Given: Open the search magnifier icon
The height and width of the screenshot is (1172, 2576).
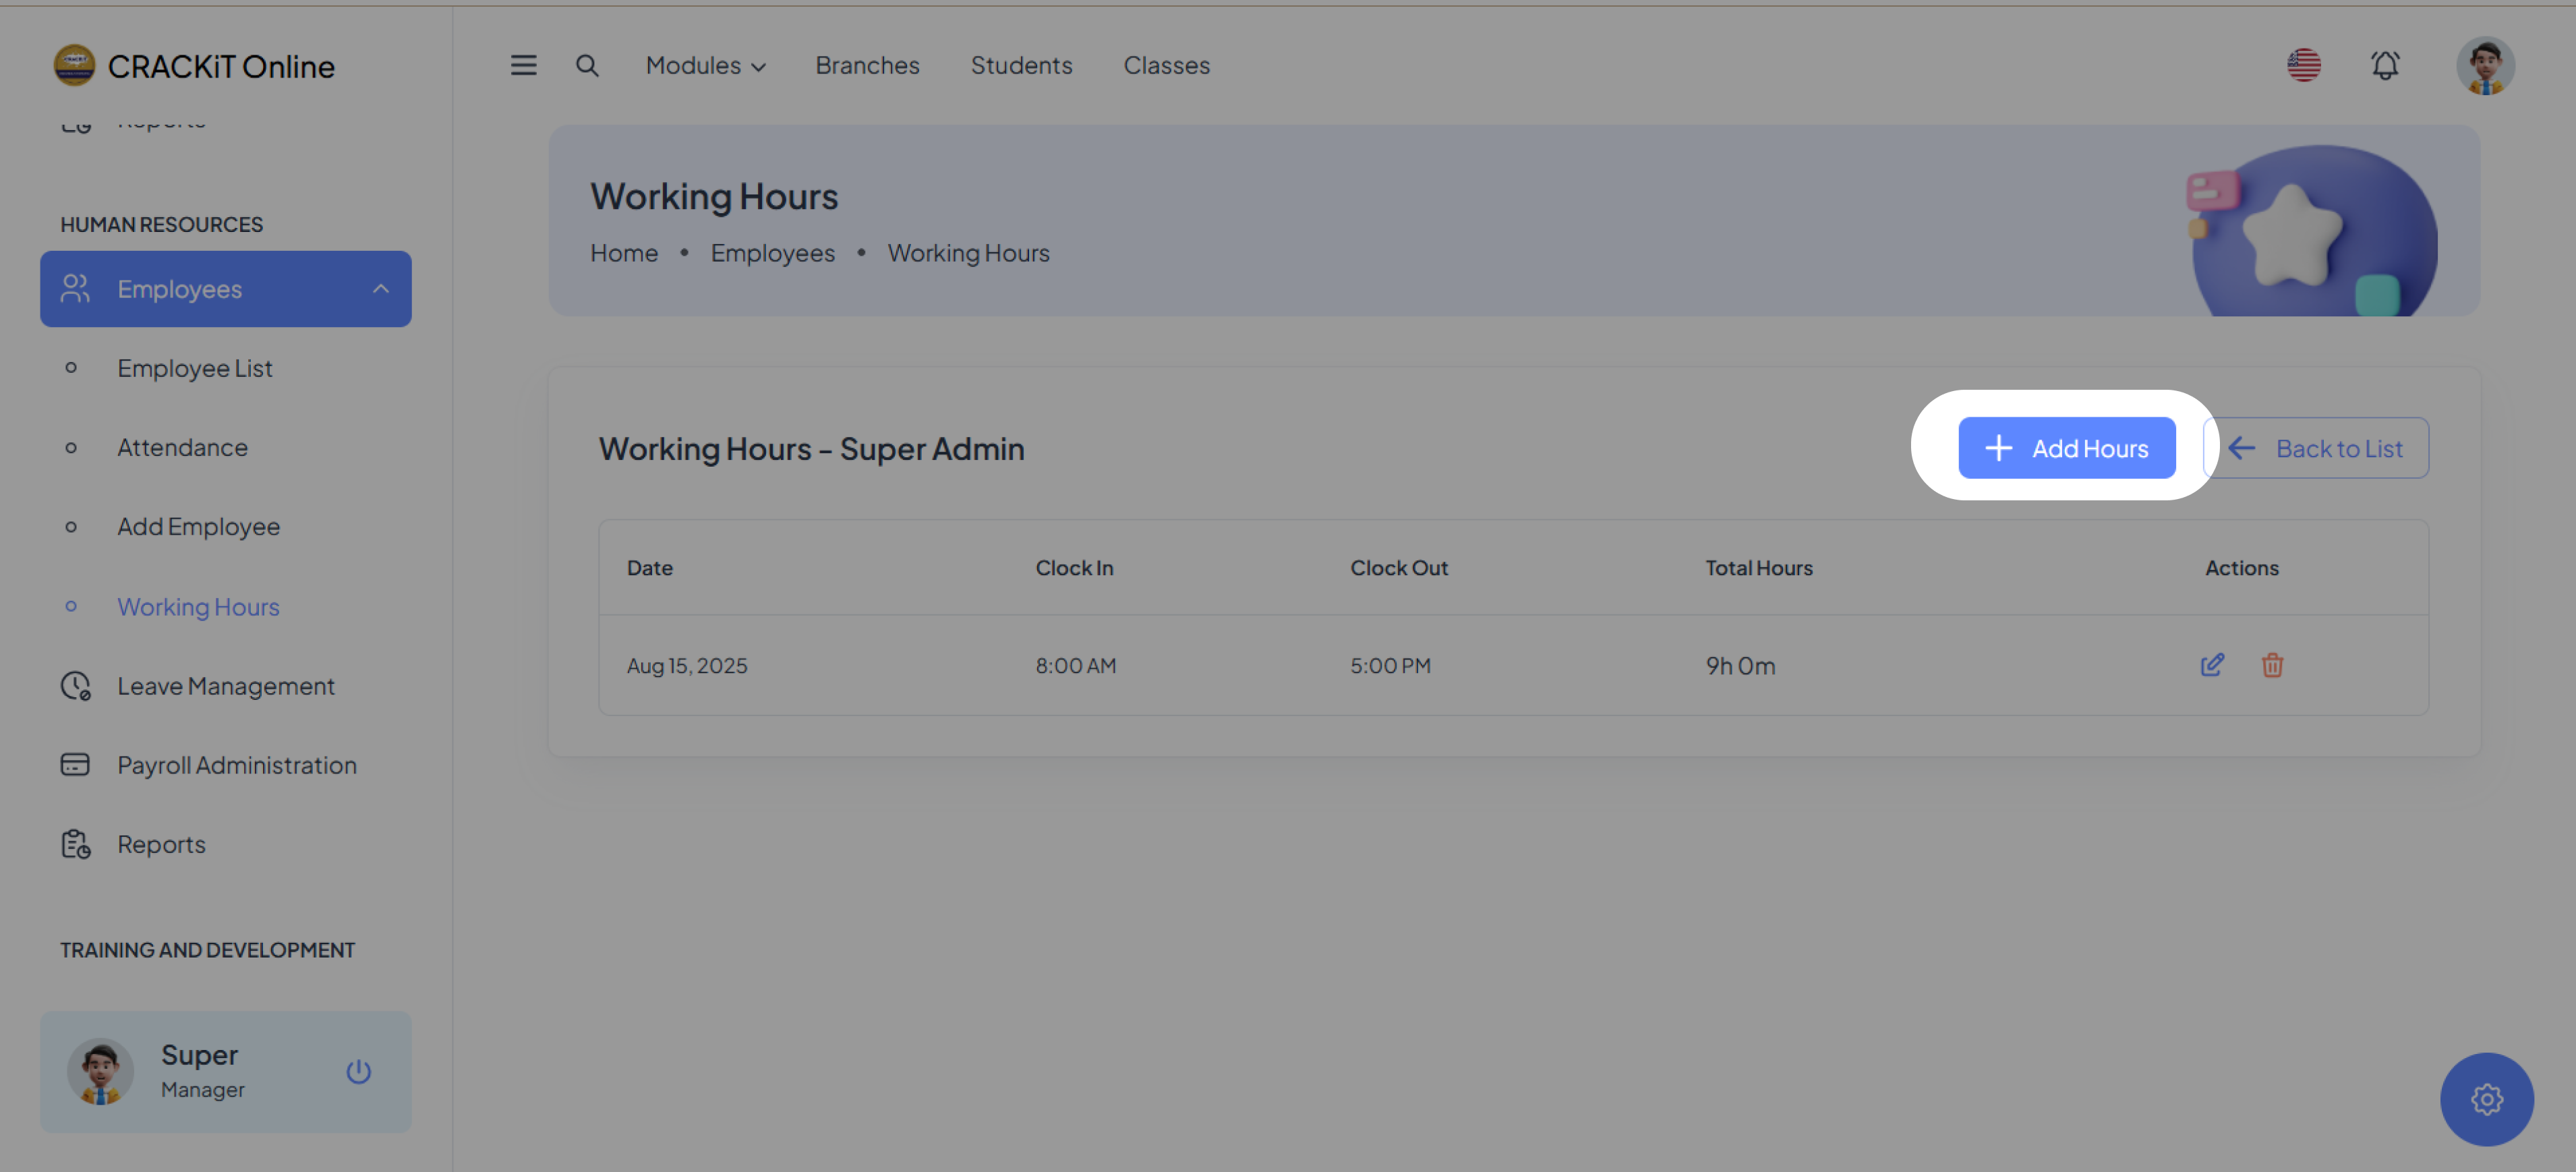Looking at the screenshot, I should click(x=587, y=65).
